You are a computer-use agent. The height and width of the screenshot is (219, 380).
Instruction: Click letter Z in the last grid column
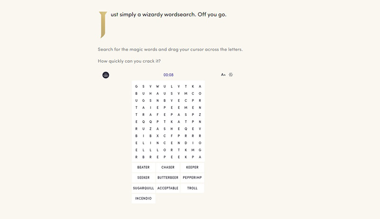pos(200,114)
